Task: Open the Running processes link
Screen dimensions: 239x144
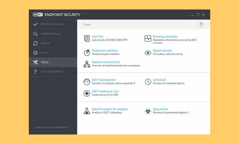Action: point(165,37)
